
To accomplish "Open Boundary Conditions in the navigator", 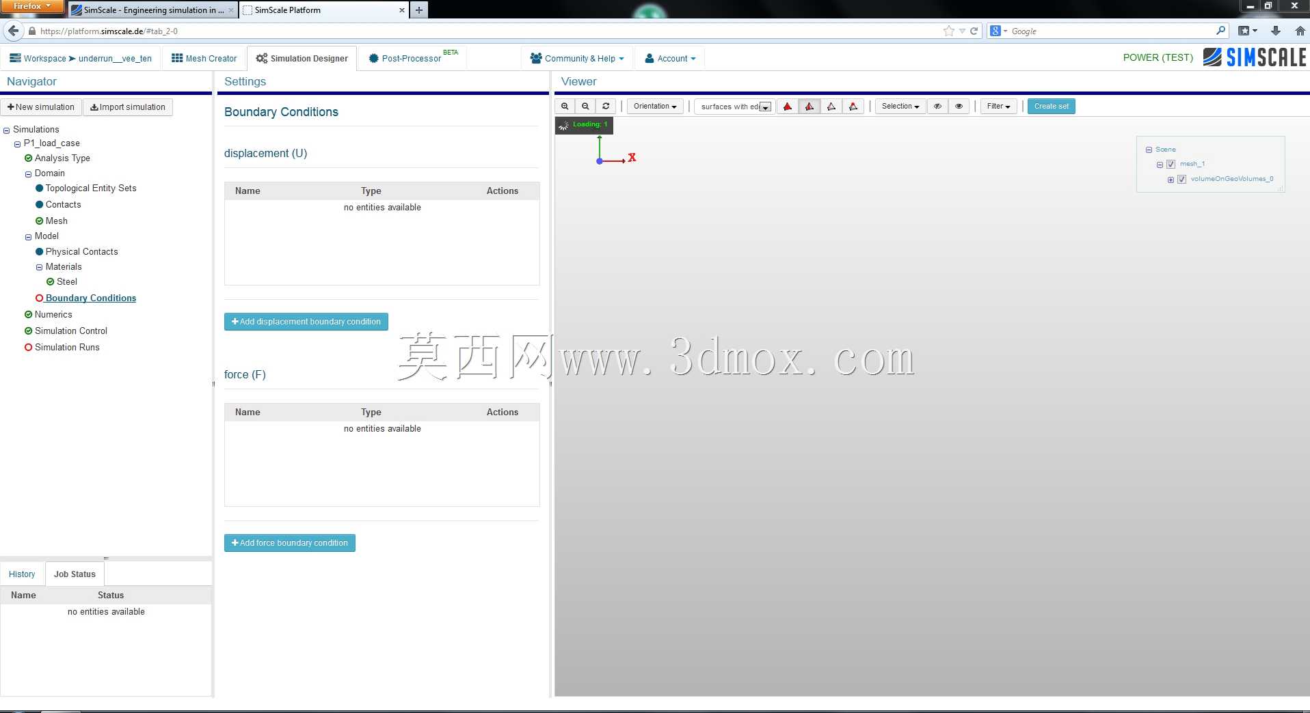I will 91,298.
